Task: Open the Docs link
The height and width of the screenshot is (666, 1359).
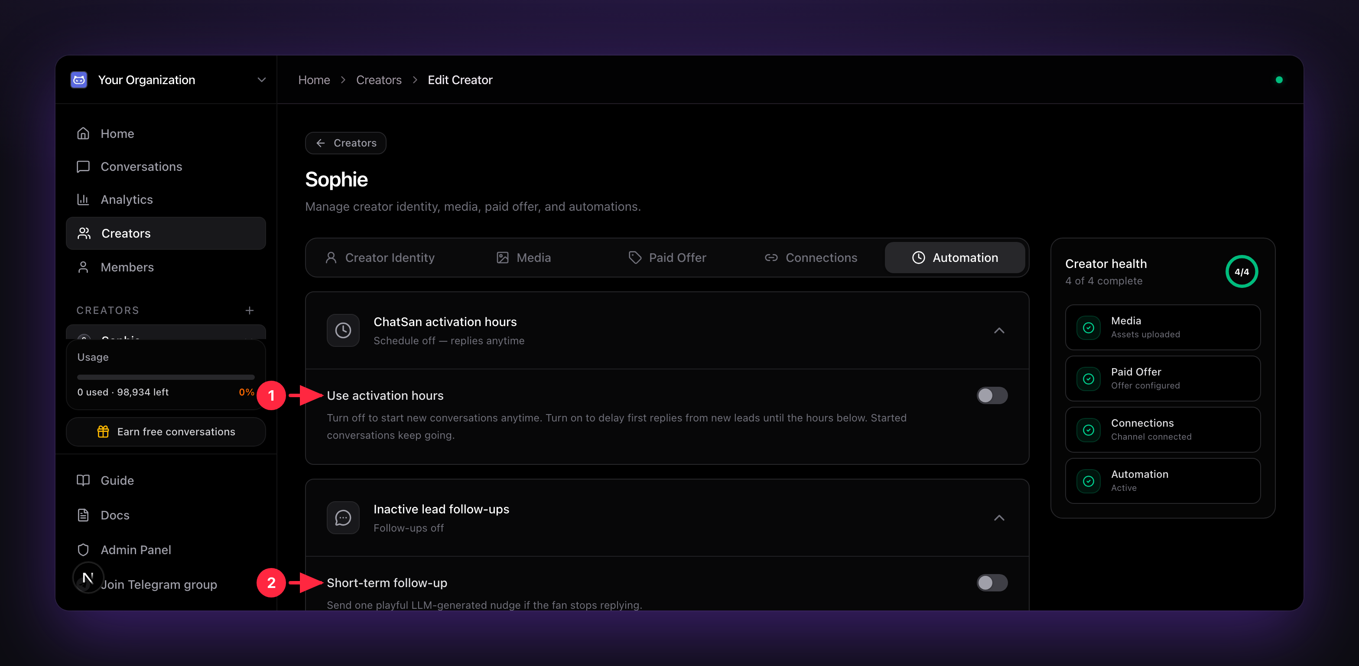Action: point(166,515)
